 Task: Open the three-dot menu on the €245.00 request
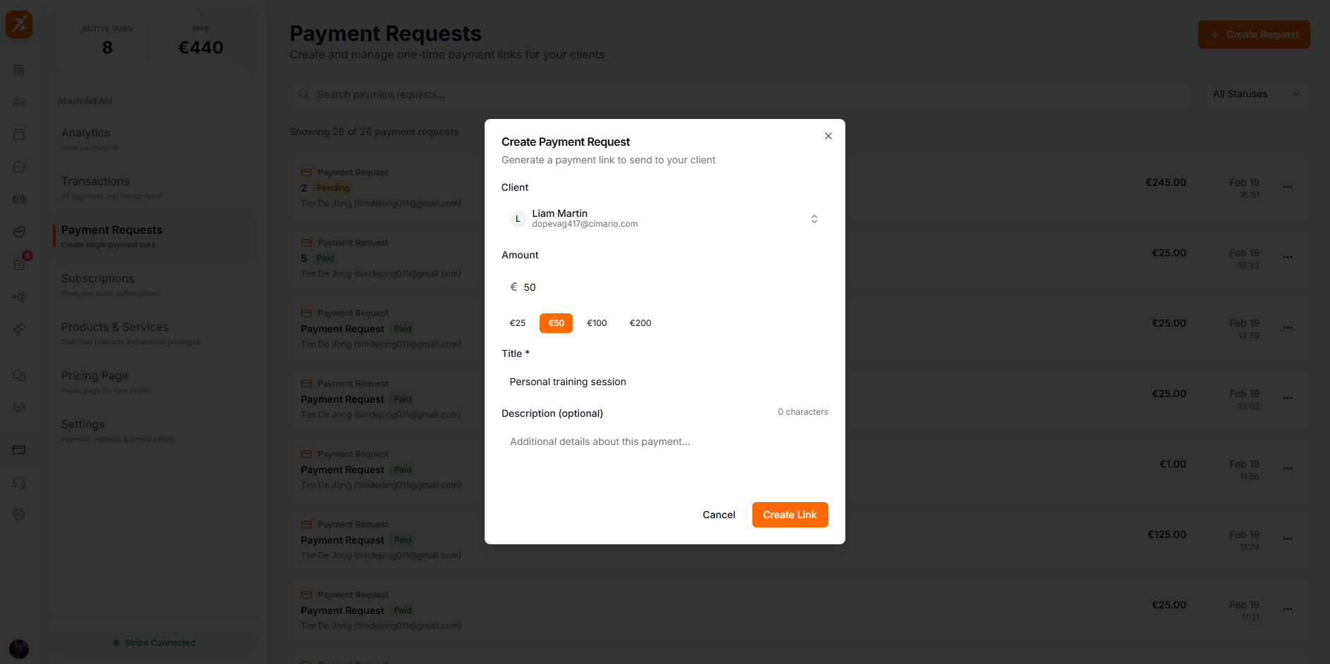(x=1288, y=187)
